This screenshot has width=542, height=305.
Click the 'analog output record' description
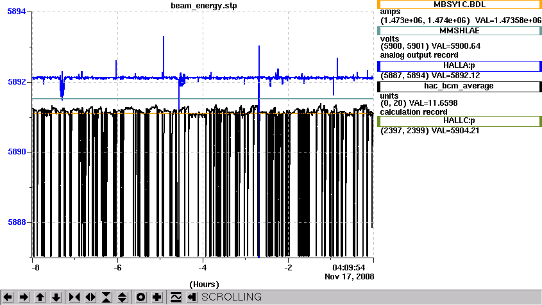419,55
